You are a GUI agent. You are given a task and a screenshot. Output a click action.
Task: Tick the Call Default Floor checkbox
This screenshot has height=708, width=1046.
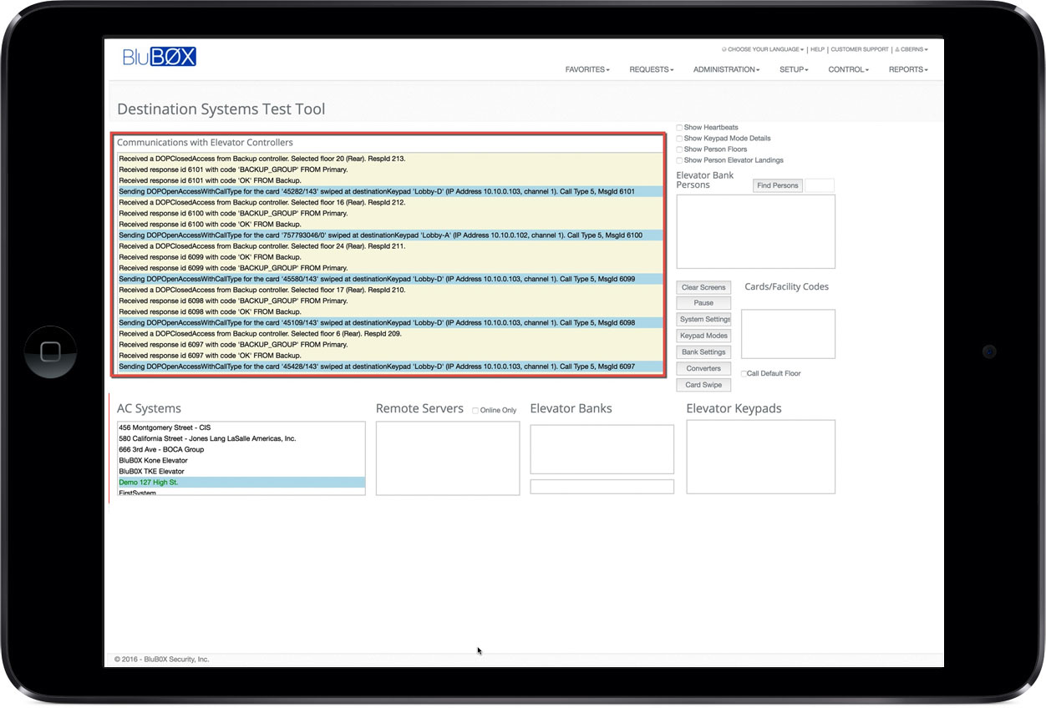(x=744, y=374)
